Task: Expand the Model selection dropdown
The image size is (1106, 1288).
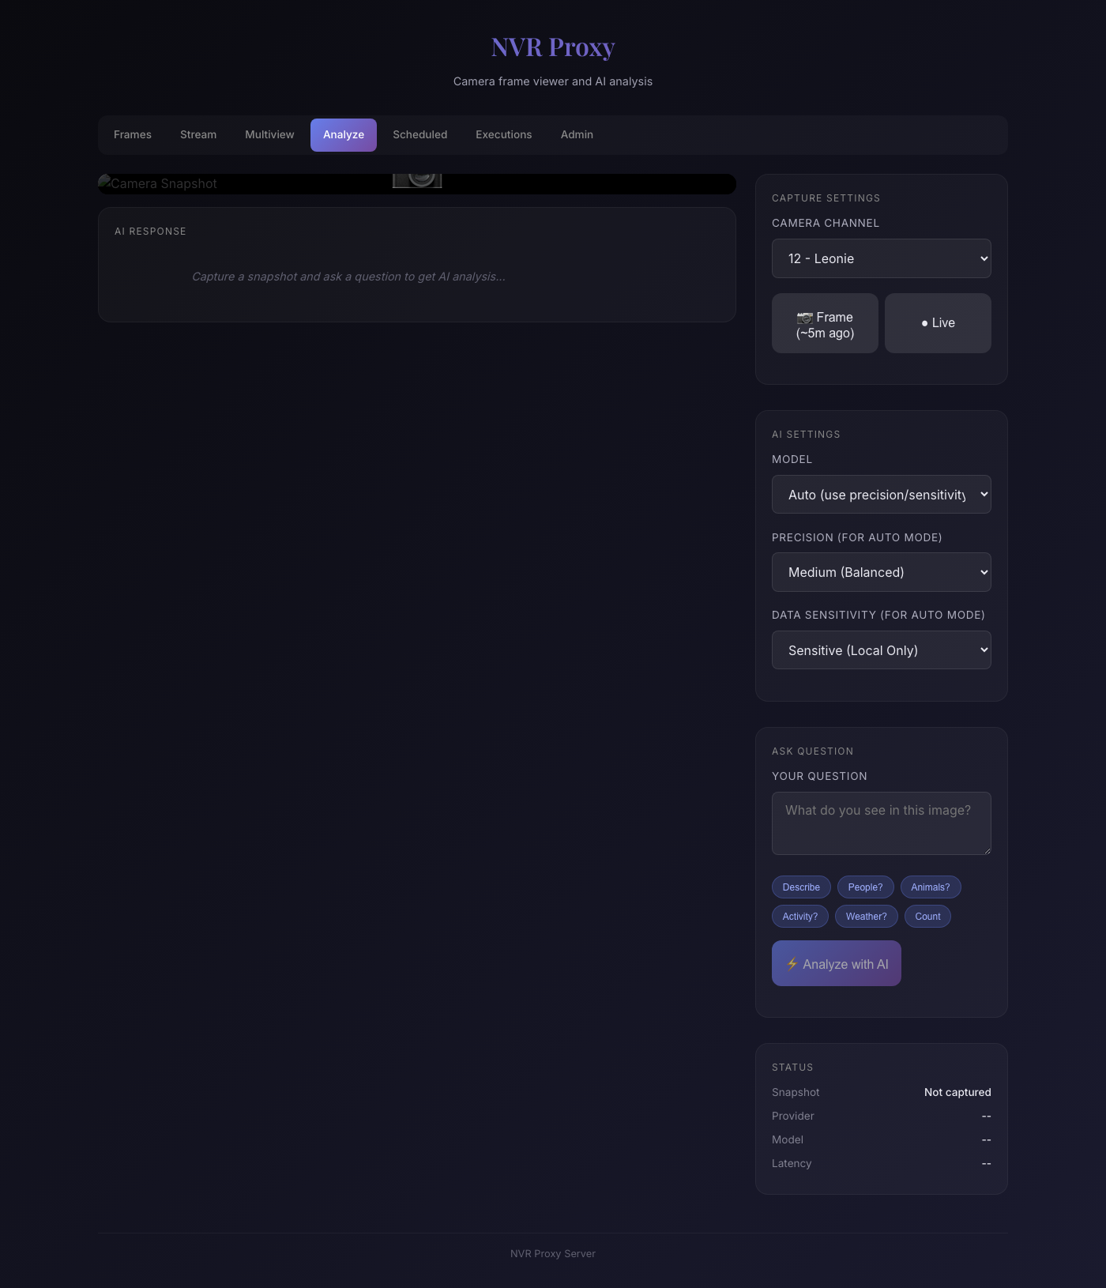Action: pyautogui.click(x=881, y=495)
